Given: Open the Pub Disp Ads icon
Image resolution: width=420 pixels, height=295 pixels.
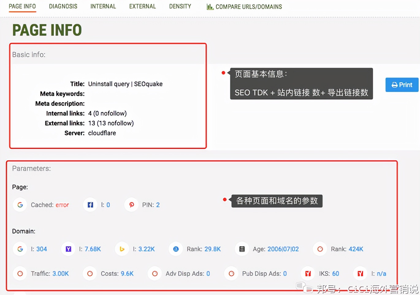Looking at the screenshot, I should [x=231, y=273].
